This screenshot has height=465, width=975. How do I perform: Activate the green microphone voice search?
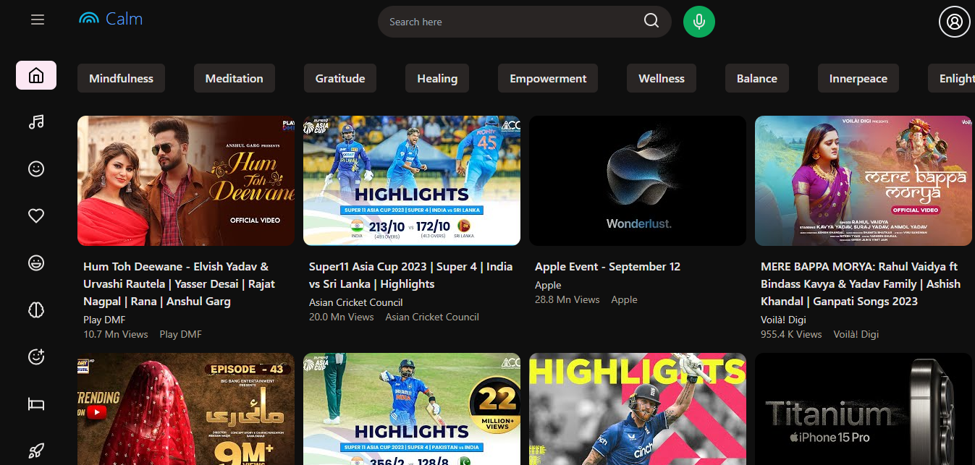699,22
